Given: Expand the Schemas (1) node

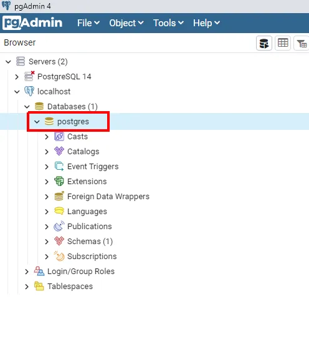Looking at the screenshot, I should coord(47,242).
